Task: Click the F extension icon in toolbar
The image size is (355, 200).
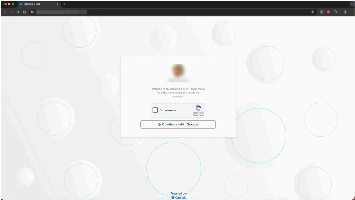Action: [x=322, y=12]
